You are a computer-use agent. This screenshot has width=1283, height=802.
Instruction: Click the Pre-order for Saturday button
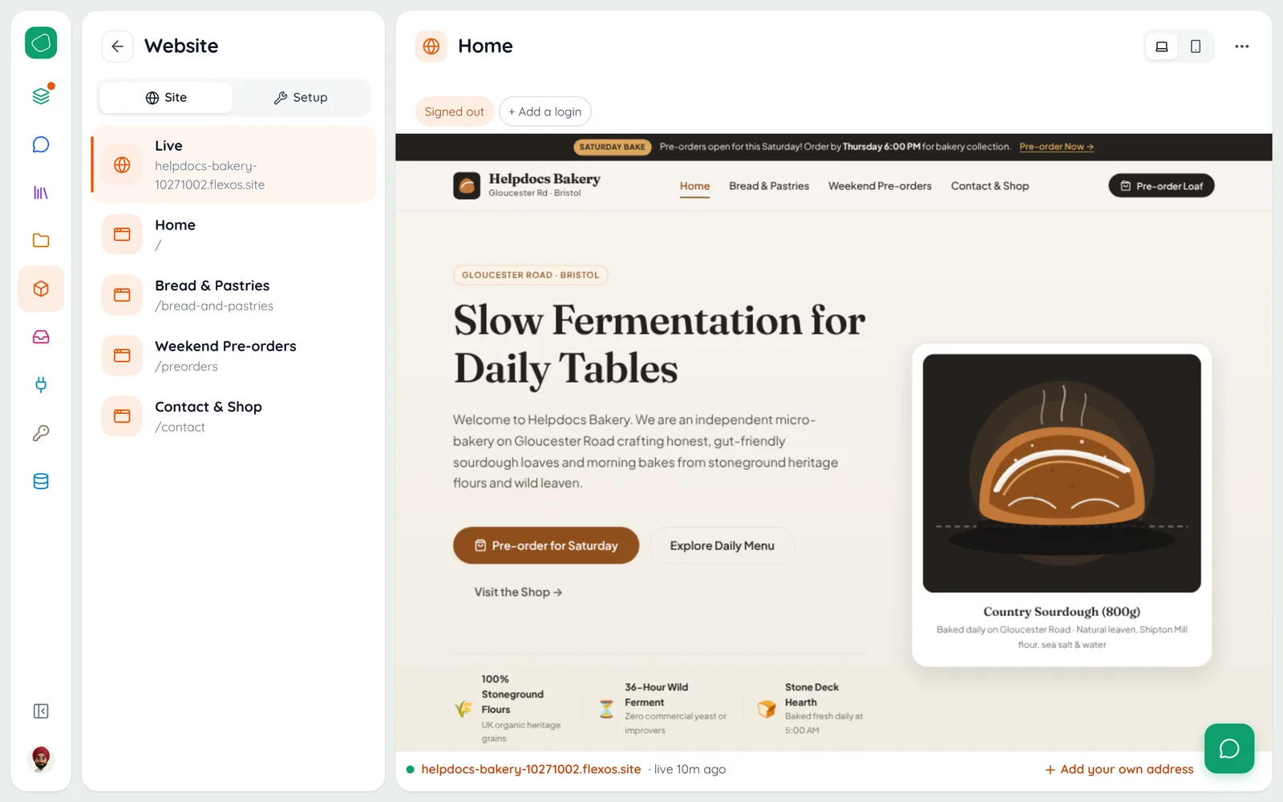point(546,545)
